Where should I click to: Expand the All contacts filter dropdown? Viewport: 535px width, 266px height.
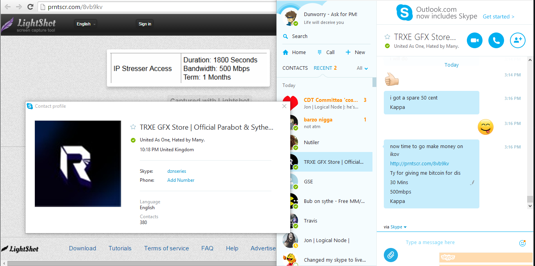coord(362,68)
